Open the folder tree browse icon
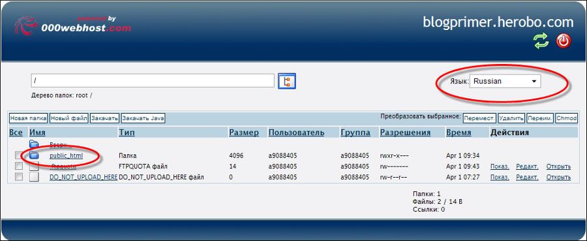 click(287, 81)
